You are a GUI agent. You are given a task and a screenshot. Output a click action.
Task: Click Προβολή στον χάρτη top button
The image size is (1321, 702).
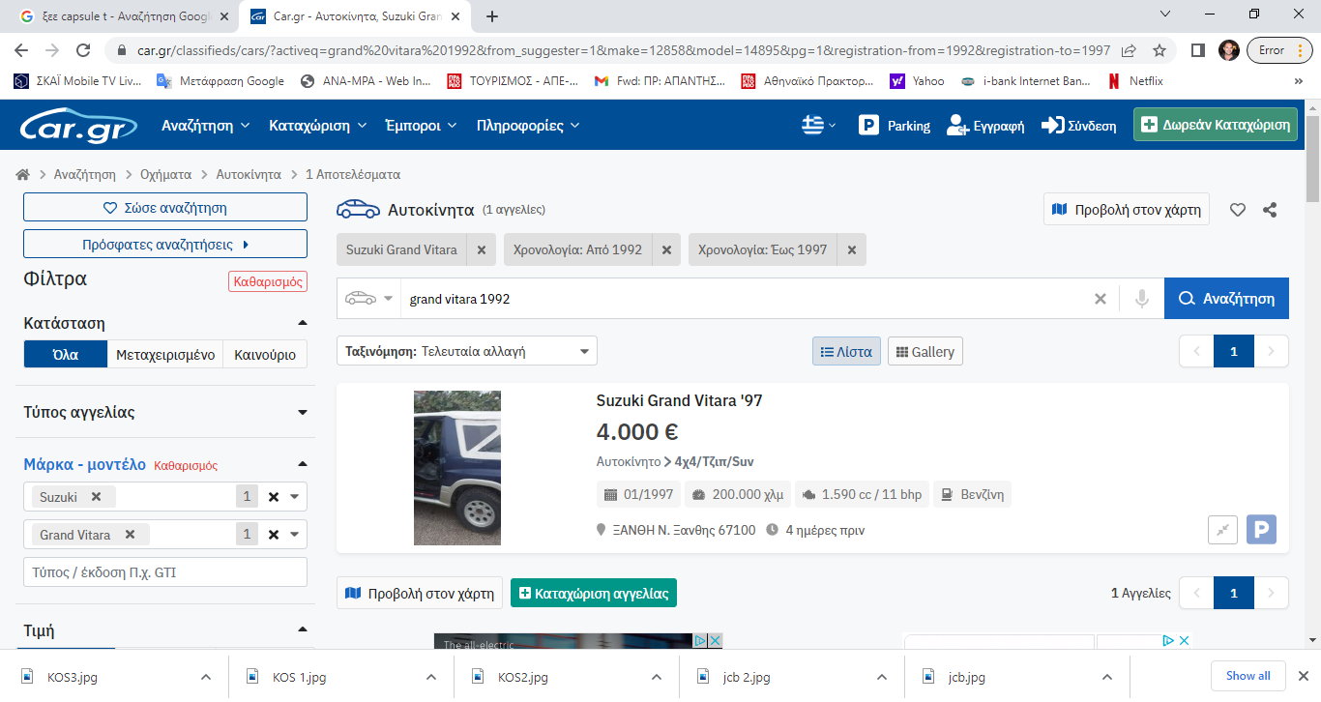(1127, 210)
